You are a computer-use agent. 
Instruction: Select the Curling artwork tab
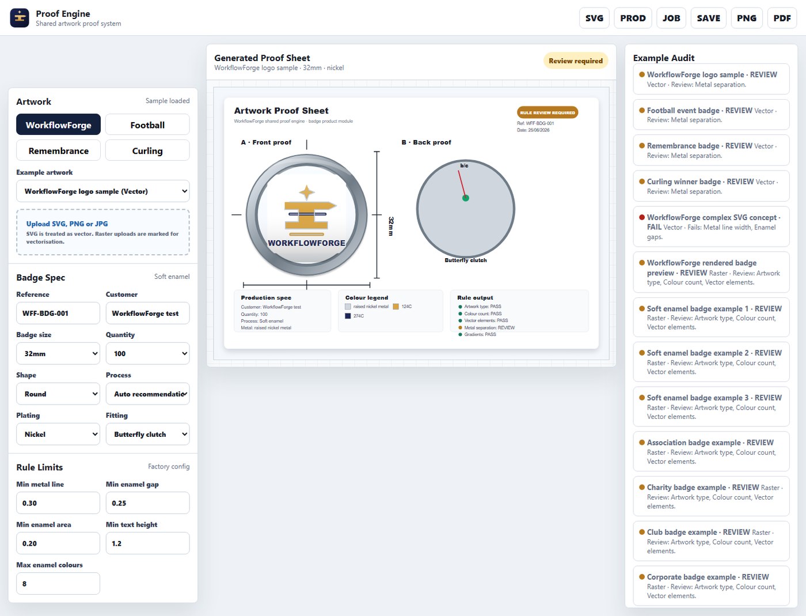coord(147,151)
